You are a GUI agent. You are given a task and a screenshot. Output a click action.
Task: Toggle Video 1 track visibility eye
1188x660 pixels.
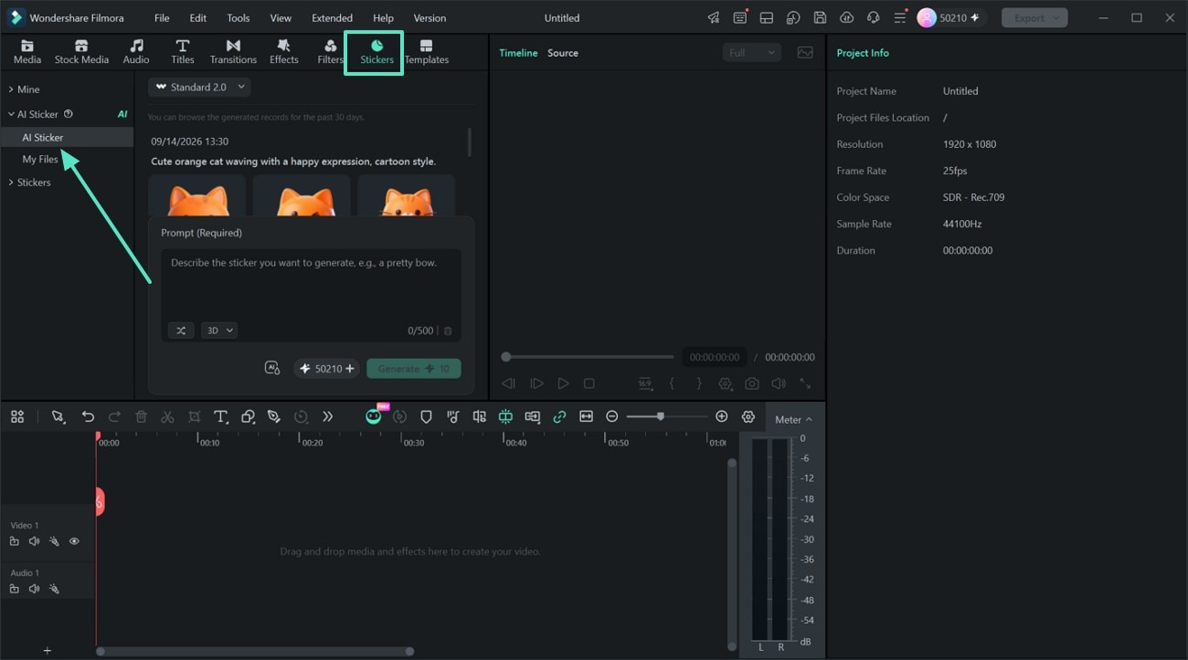pyautogui.click(x=74, y=541)
